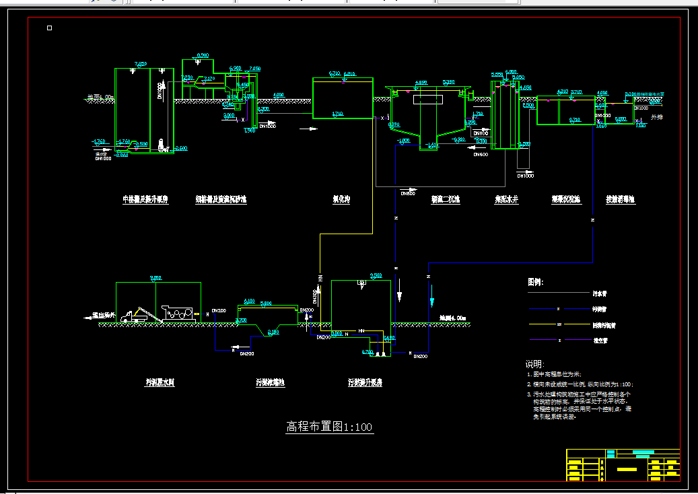Select the 污泥脱水间 label
The height and width of the screenshot is (494, 698).
pyautogui.click(x=160, y=382)
